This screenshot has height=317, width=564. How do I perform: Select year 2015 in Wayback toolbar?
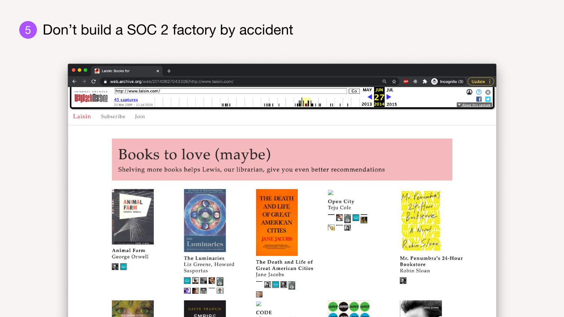pos(392,104)
